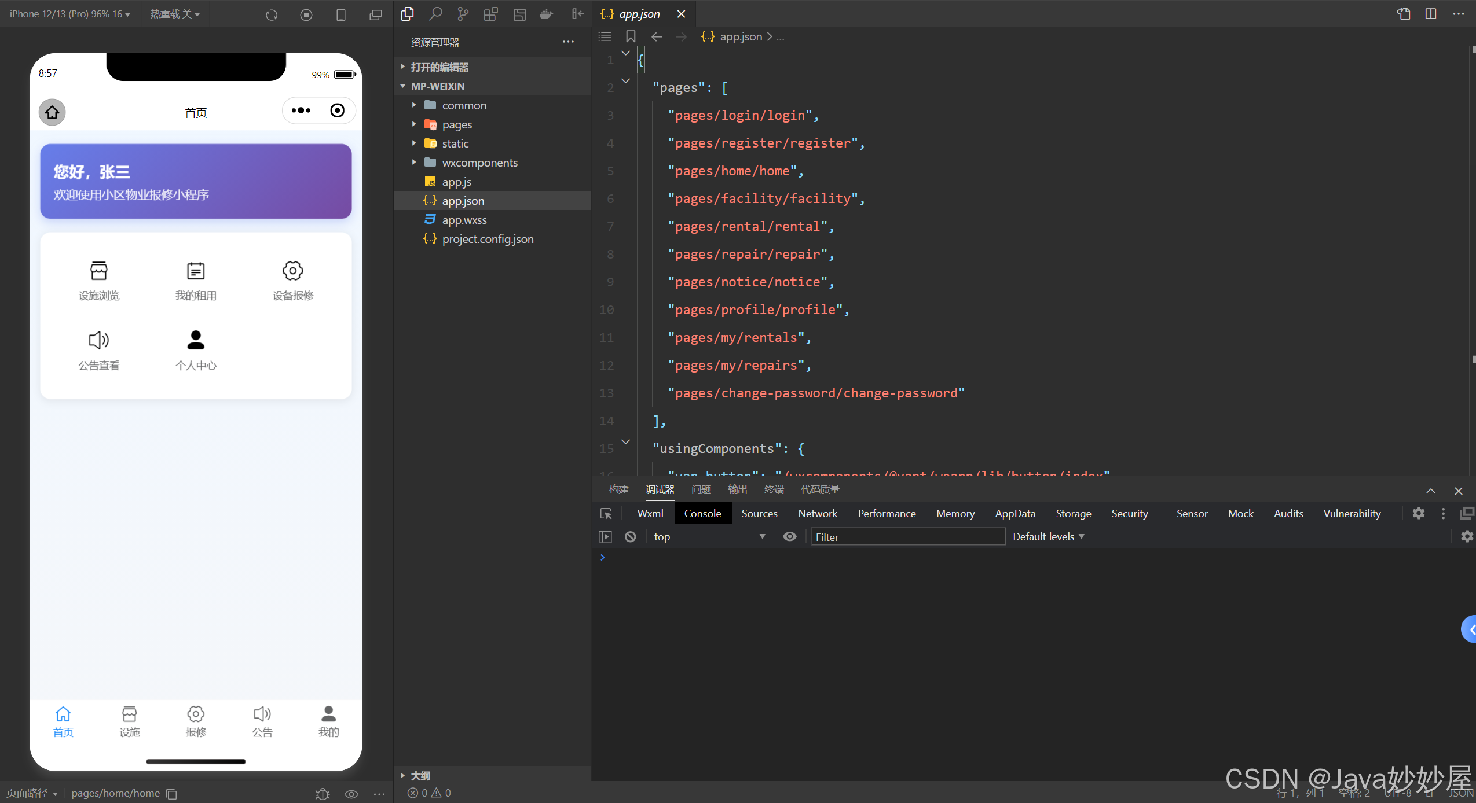The width and height of the screenshot is (1476, 803).
Task: Toggle the console sidebar panel icon
Action: (x=605, y=537)
